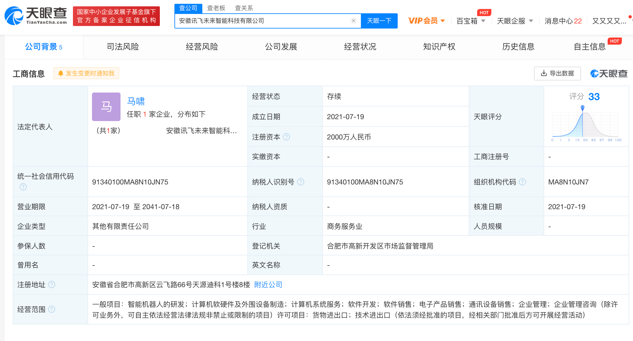Image resolution: width=633 pixels, height=341 pixels.
Task: Click the 天眼一下 search button
Action: click(x=379, y=21)
